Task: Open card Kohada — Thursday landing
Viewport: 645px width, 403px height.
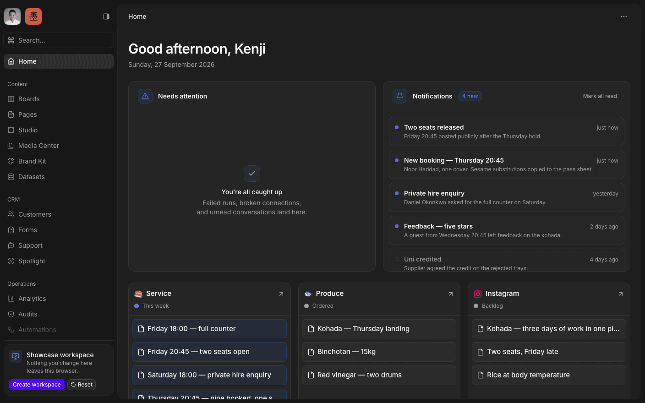Action: point(379,329)
